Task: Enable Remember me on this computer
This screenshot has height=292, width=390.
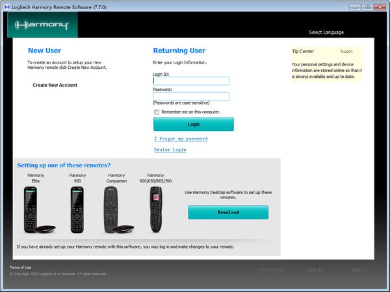Action: click(157, 112)
